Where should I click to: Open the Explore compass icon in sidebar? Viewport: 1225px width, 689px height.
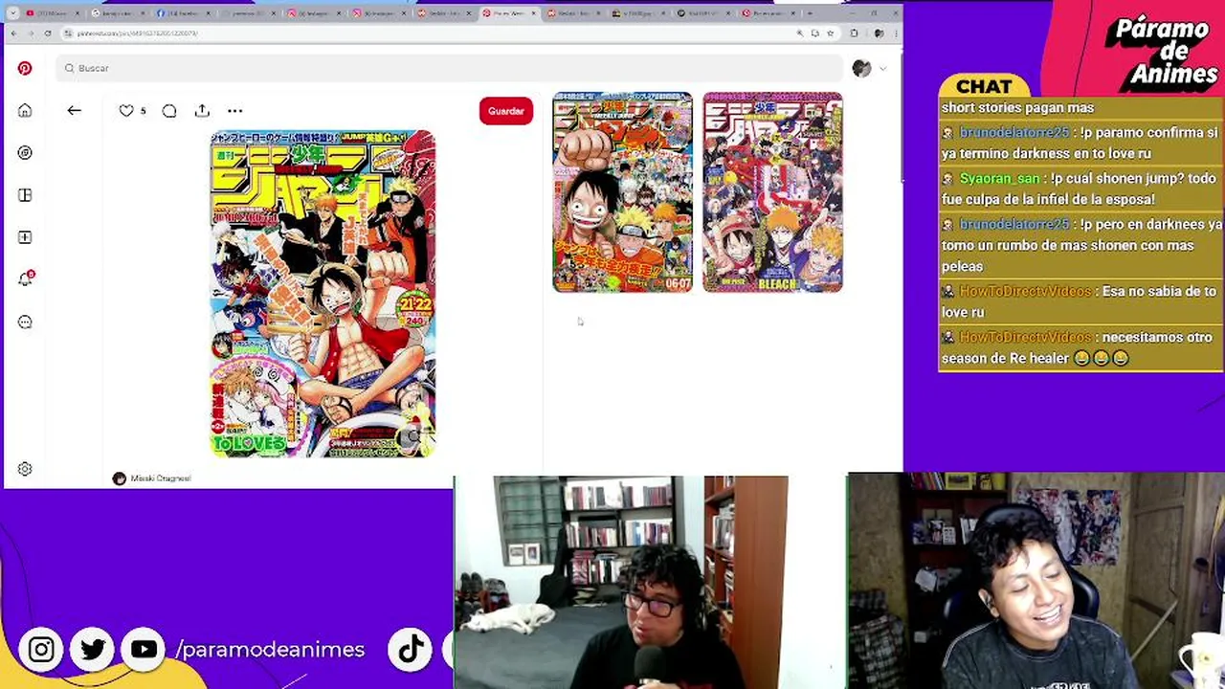(x=25, y=153)
